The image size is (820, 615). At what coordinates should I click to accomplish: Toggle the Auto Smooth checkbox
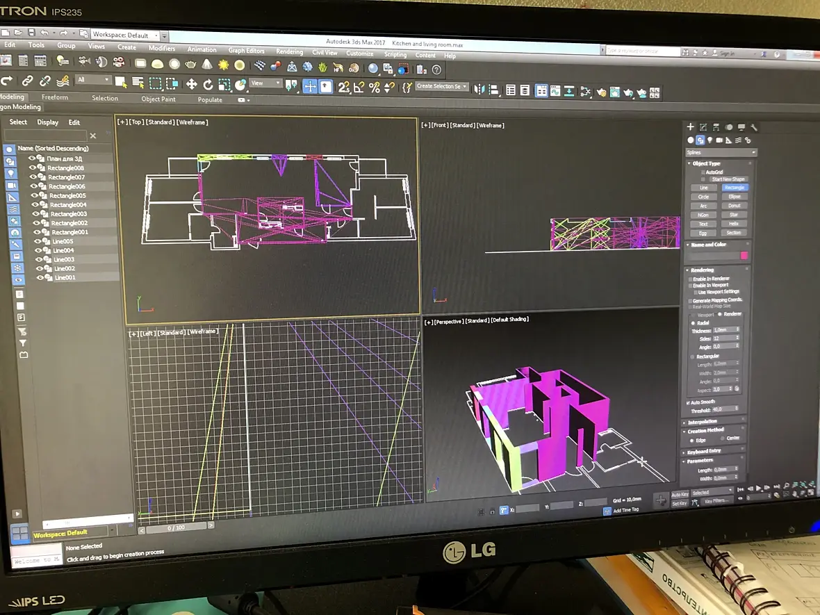click(x=688, y=402)
